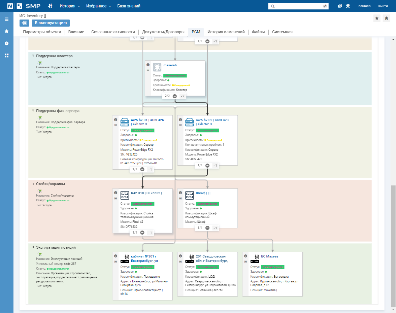
Task: Click the vertical scrollbar thumb
Action: pyautogui.click(x=393, y=246)
